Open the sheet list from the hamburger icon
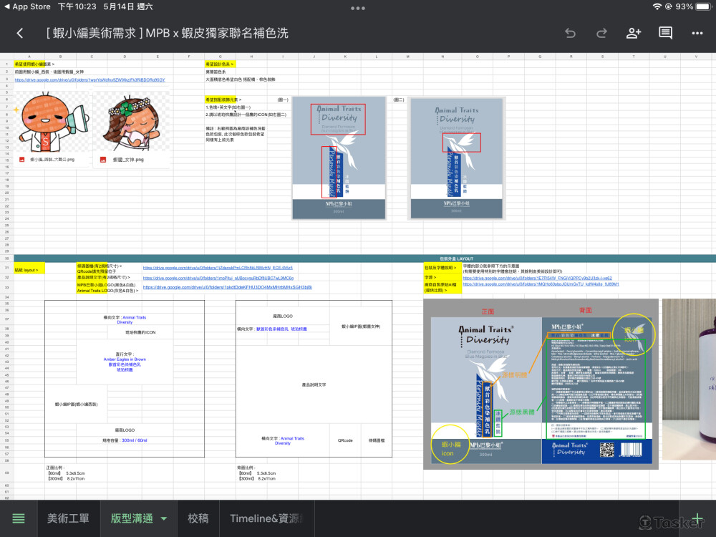716x537 pixels. point(19,518)
